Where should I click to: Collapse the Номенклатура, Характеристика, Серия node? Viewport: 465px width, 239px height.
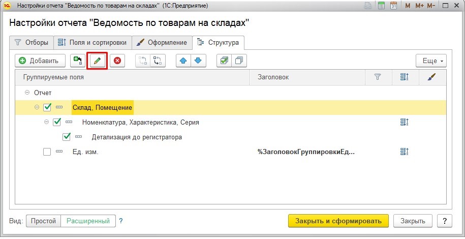pos(46,122)
